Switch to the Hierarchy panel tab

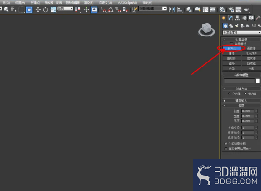[237, 18]
